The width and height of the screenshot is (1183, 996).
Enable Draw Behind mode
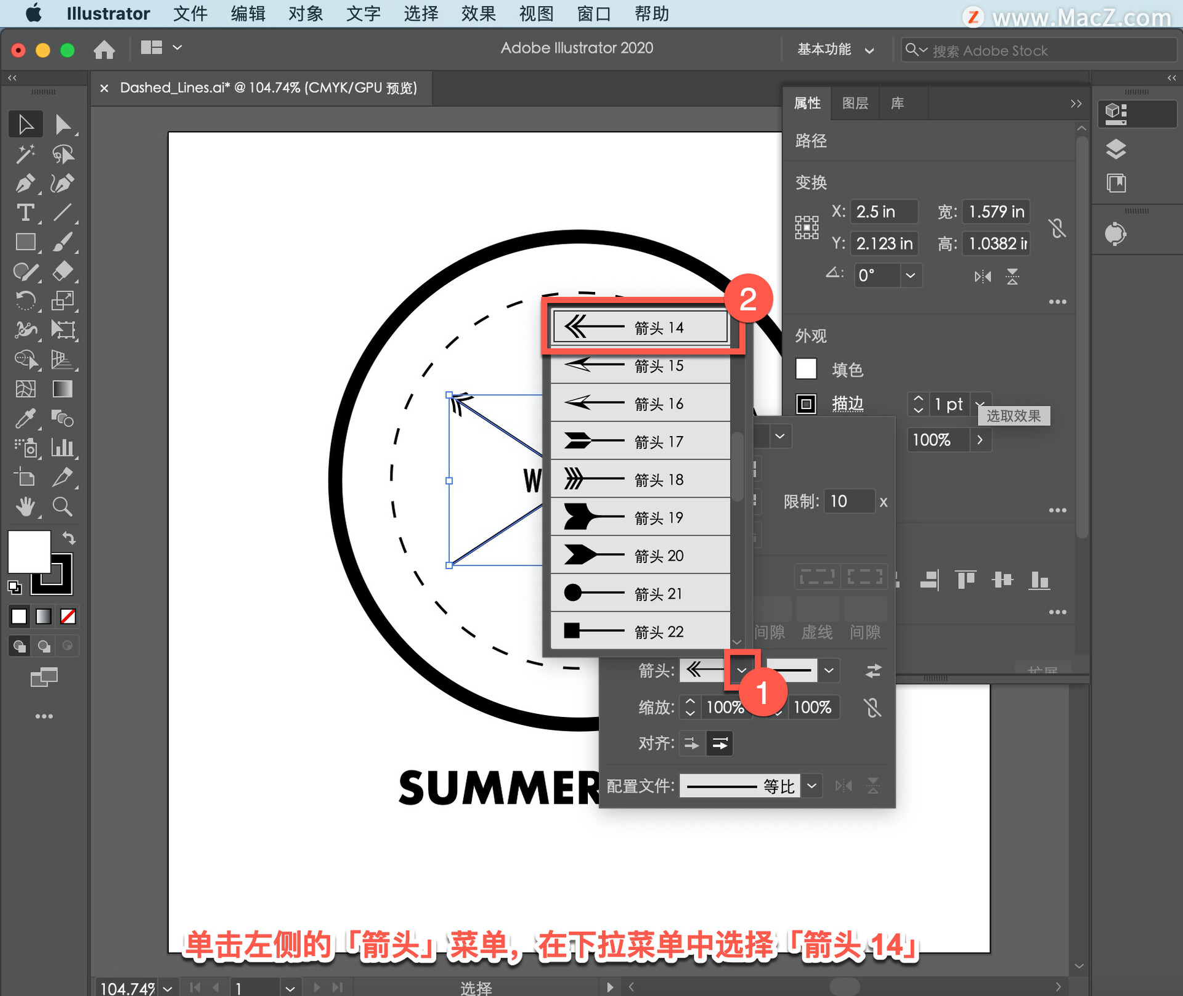coord(44,646)
